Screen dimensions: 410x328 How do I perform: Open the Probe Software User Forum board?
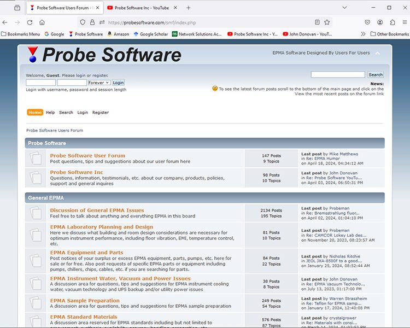click(87, 156)
